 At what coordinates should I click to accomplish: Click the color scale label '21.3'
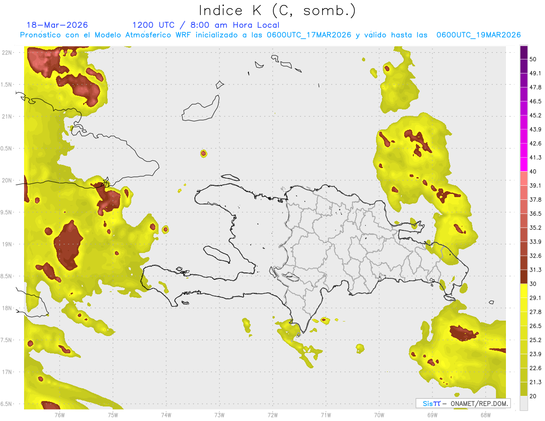[x=536, y=382]
